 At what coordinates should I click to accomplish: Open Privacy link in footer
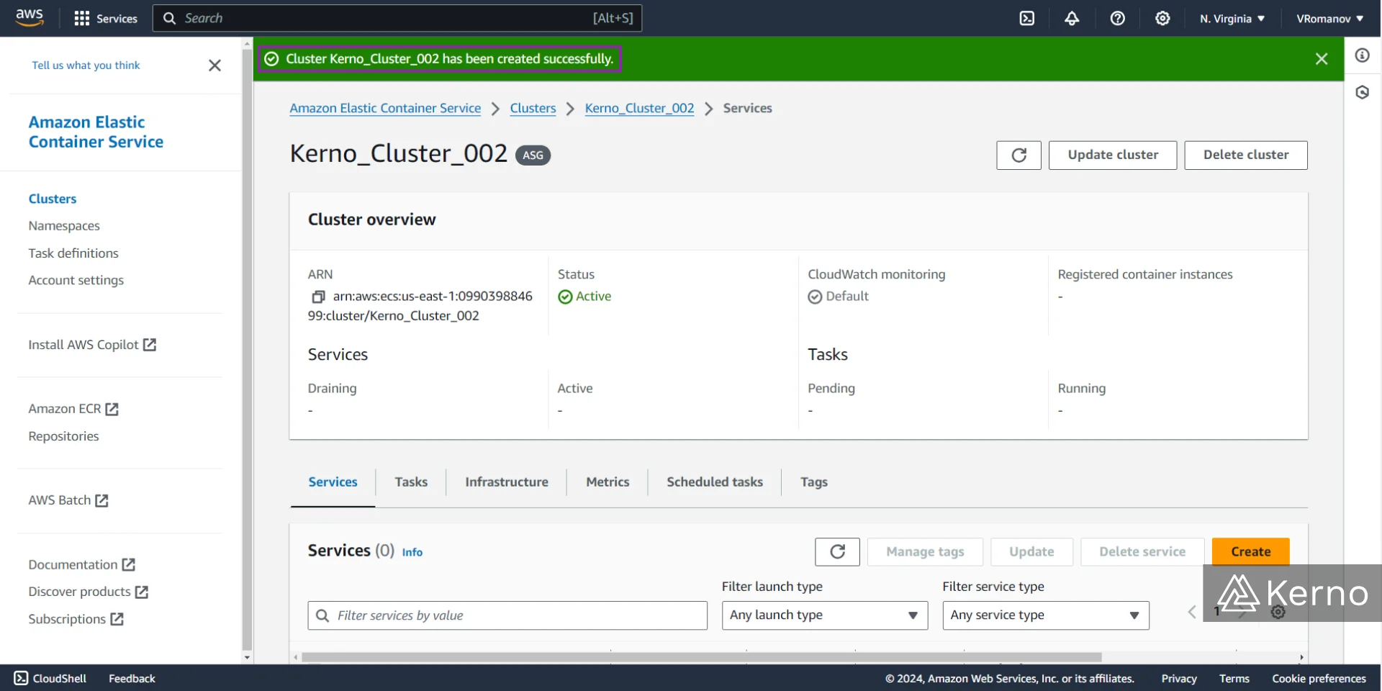point(1178,678)
